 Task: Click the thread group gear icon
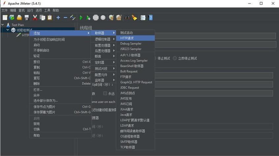(13, 30)
